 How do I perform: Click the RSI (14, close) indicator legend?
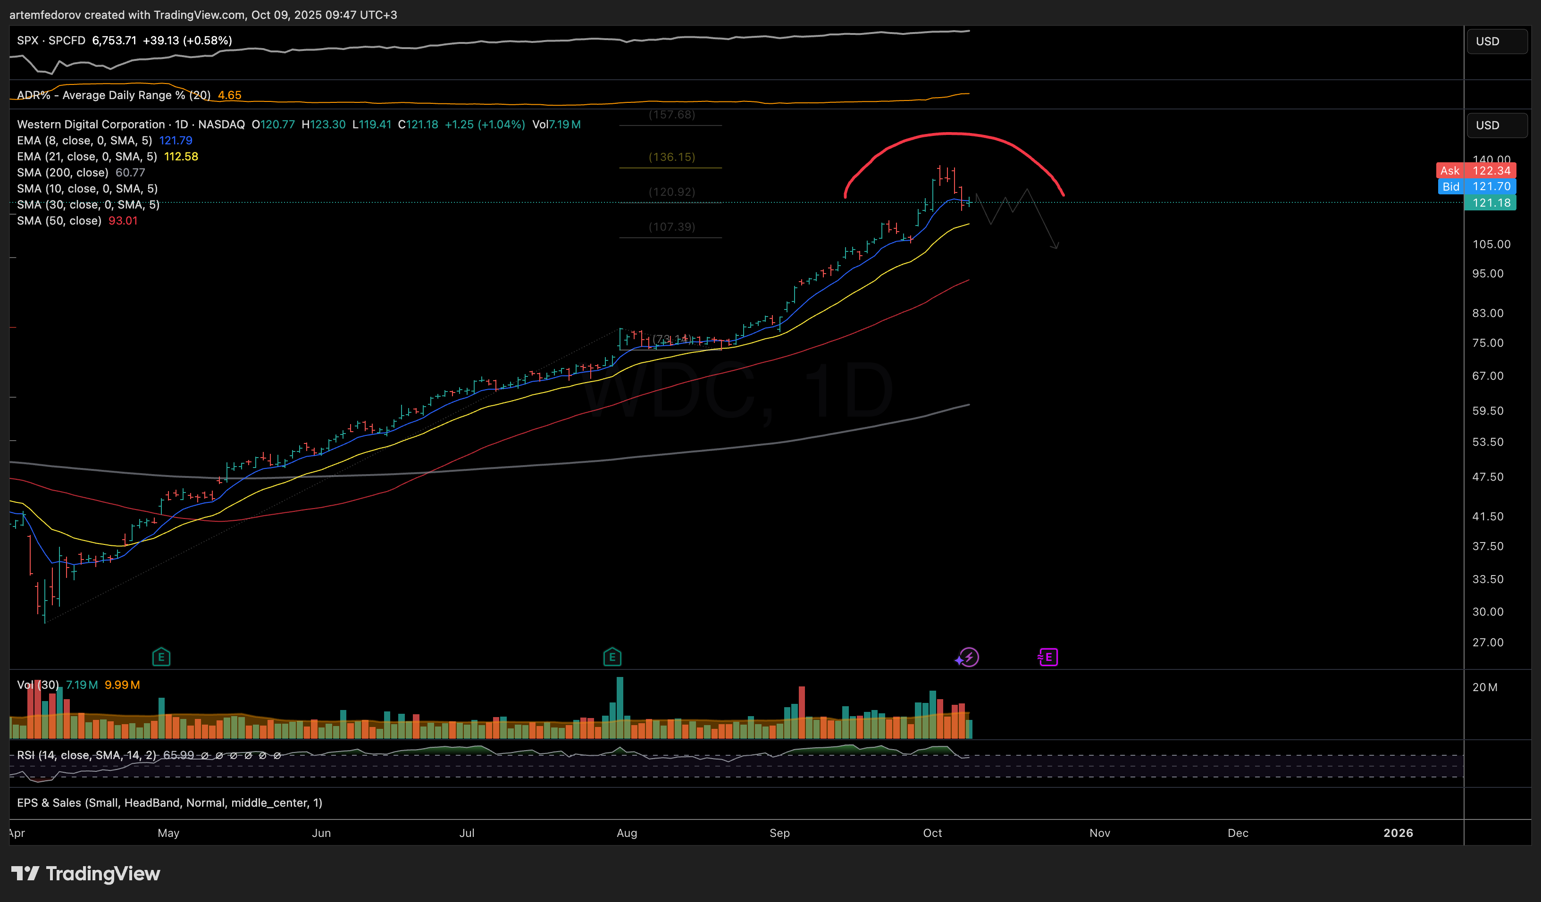[x=86, y=755]
